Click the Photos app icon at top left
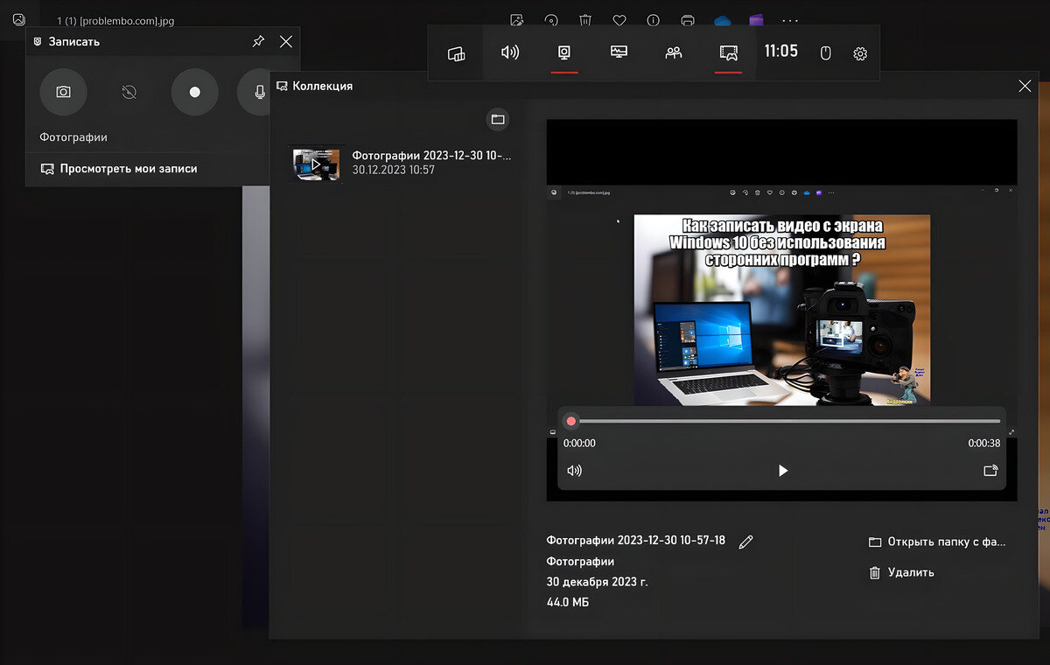The height and width of the screenshot is (665, 1050). (19, 19)
